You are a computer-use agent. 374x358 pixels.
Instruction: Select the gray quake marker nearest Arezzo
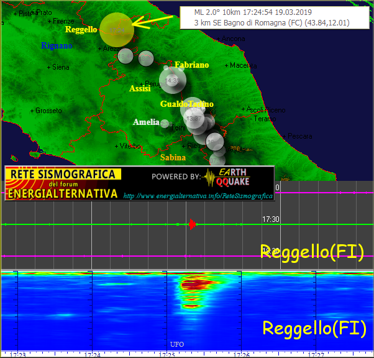coord(125,56)
